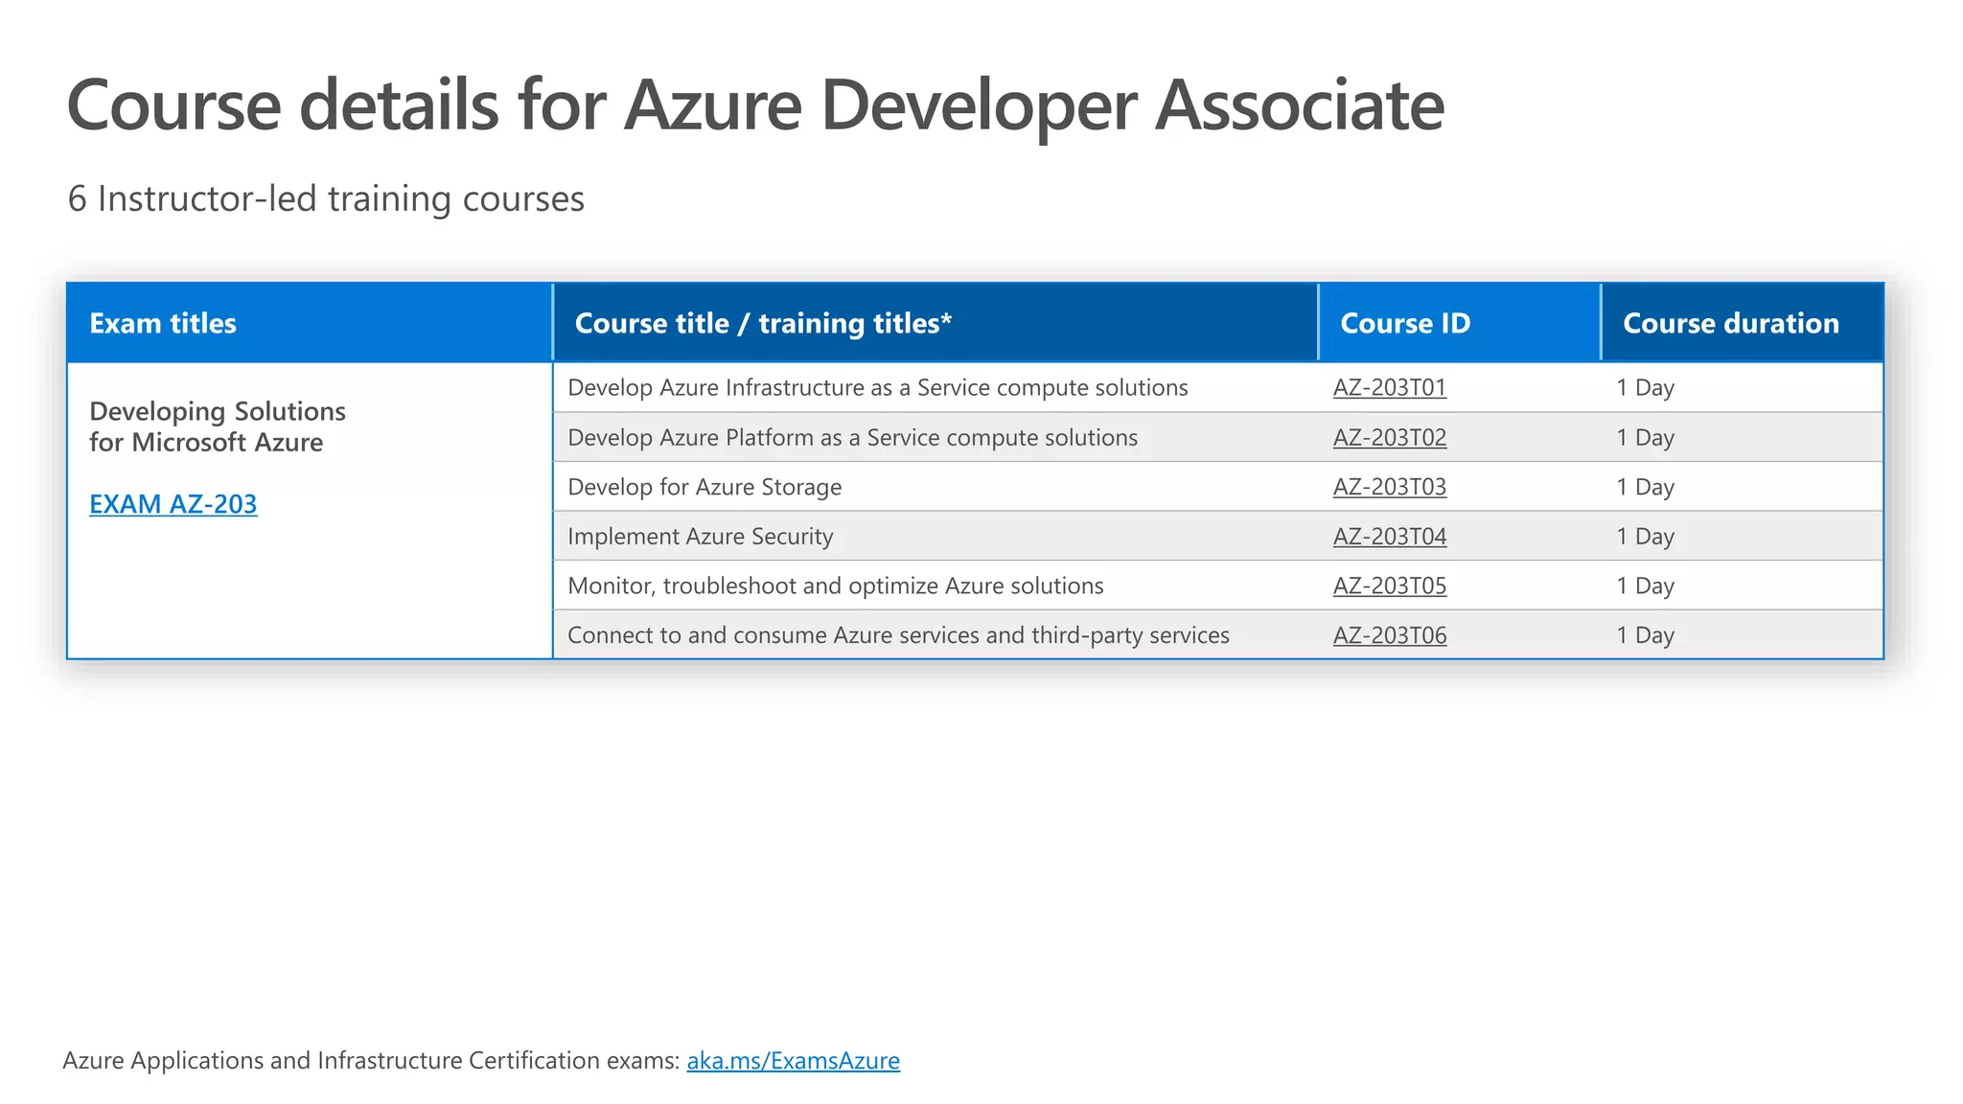This screenshot has height=1104, width=1963.
Task: Open course link AZ-203T01
Action: [1390, 388]
